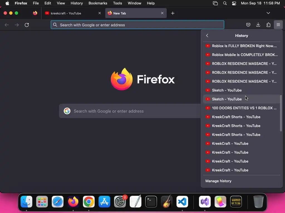Open a new tab with plus
This screenshot has width=285, height=213.
coord(173,13)
